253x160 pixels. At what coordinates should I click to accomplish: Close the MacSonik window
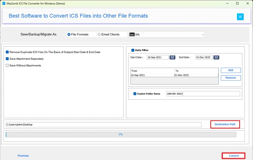pyautogui.click(x=247, y=3)
